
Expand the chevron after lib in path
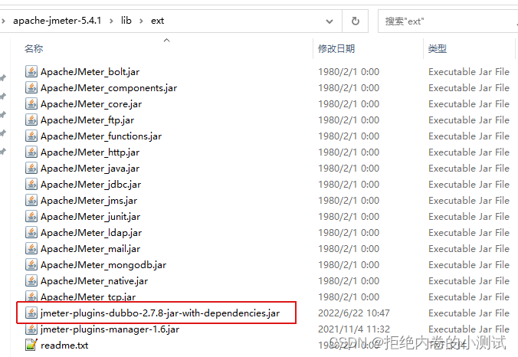coord(141,21)
